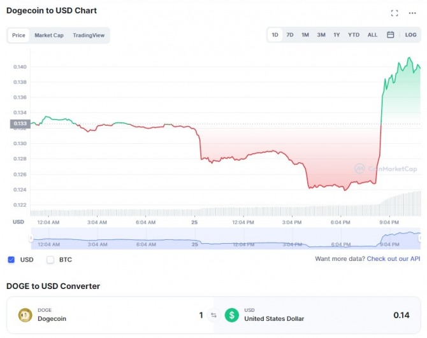Open the "Check out our API" link
Screen dimensions: 427x338
click(393, 259)
